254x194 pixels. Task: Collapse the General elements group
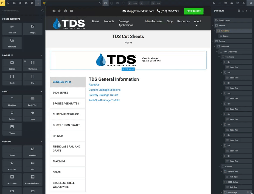pos(41,141)
